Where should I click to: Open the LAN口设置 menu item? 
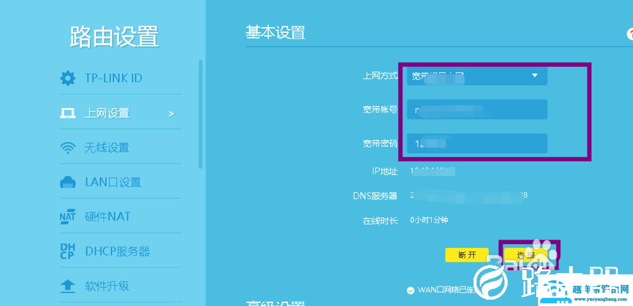(x=121, y=183)
